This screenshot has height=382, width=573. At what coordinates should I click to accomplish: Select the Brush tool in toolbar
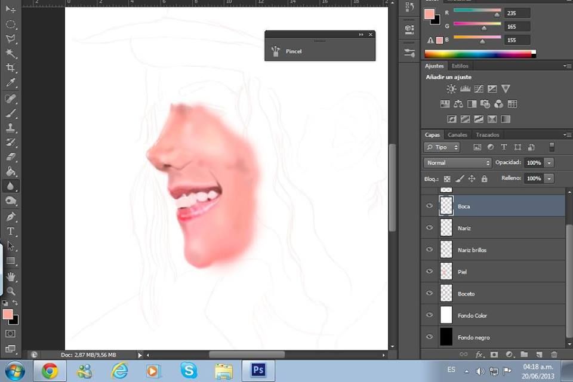(x=11, y=113)
